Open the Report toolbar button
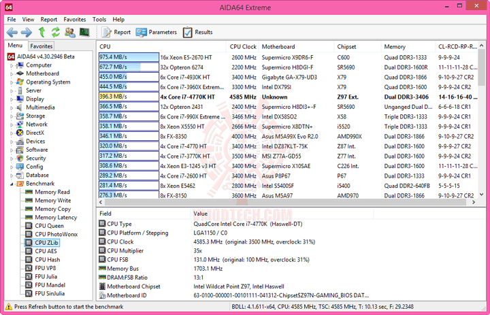This screenshot has height=315, width=490. tap(116, 32)
